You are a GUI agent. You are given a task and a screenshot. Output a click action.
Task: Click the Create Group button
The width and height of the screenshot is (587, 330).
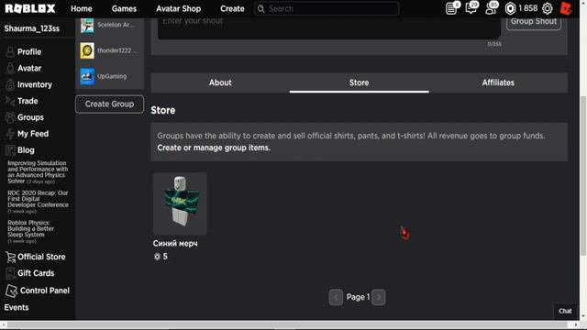[x=109, y=104]
